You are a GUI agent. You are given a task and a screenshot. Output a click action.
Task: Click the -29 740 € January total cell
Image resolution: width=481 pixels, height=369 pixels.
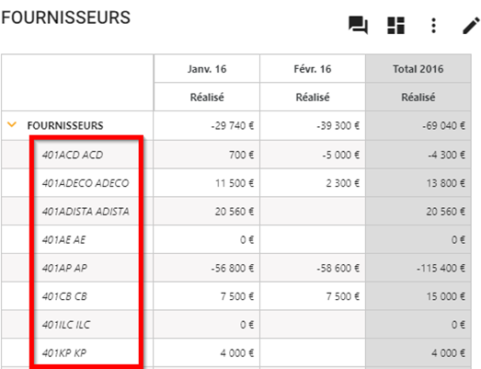tap(233, 125)
